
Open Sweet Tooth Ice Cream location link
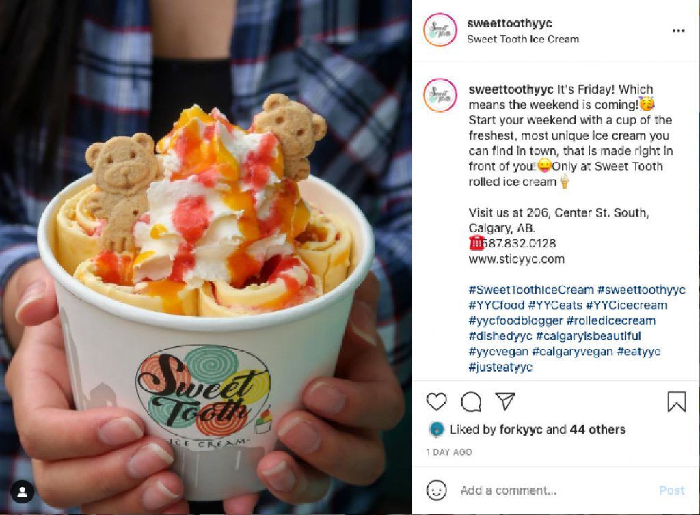coord(523,39)
